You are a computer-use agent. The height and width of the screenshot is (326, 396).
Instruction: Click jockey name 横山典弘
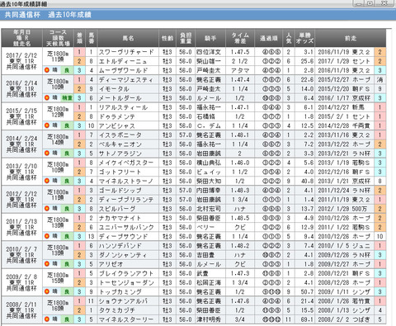(209, 163)
